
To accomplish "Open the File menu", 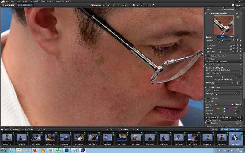I will coord(7,2).
